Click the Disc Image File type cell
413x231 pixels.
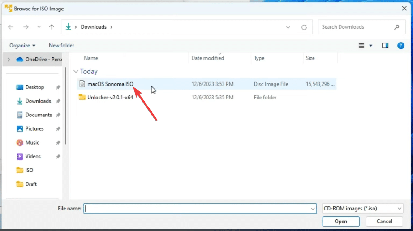[x=271, y=84]
